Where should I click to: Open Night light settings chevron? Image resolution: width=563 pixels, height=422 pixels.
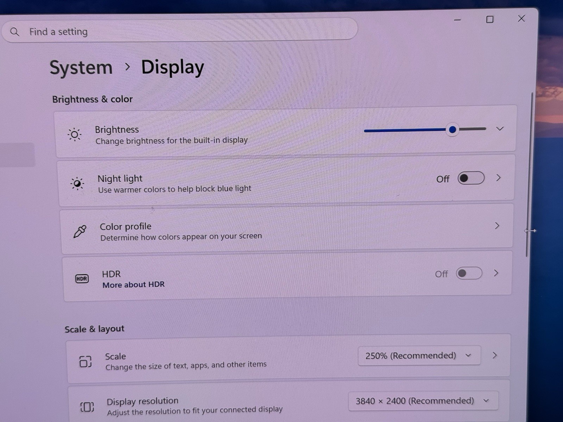click(x=498, y=178)
